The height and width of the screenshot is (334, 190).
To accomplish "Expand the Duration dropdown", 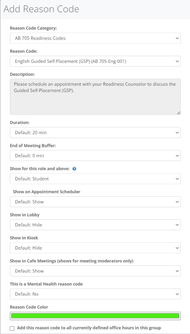I will pos(95,133).
